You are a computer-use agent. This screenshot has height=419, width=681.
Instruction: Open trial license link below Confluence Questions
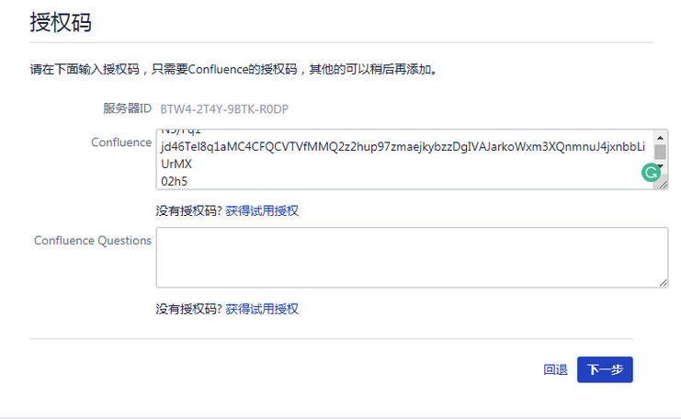click(262, 309)
